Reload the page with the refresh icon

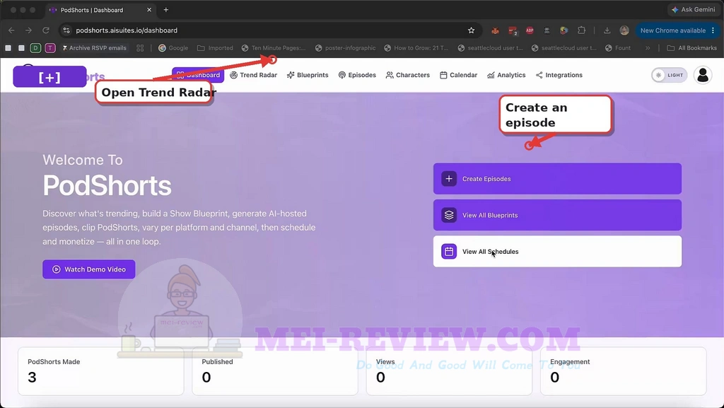(46, 30)
